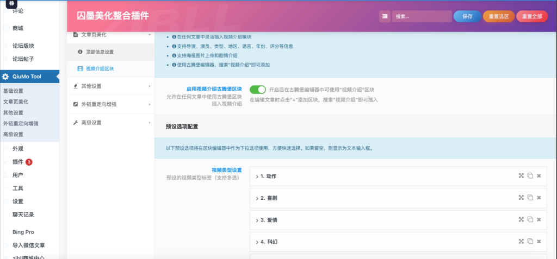Click the 文章页美化 document icon

[x=75, y=34]
